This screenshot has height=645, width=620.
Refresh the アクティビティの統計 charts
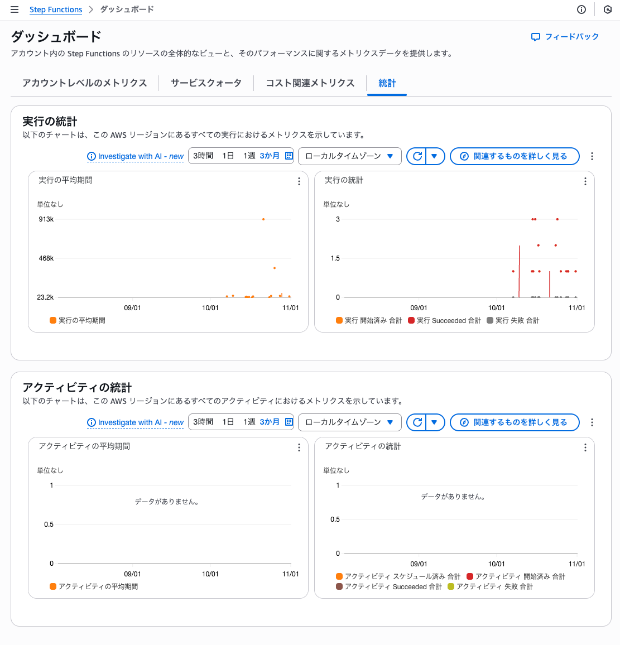pos(416,422)
